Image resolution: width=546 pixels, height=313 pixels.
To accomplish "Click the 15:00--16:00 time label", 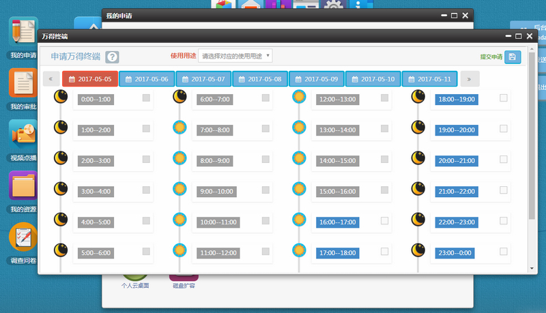I will click(337, 192).
